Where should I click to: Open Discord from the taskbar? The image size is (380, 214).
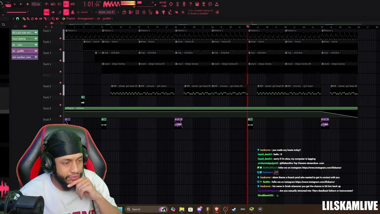pos(199,209)
